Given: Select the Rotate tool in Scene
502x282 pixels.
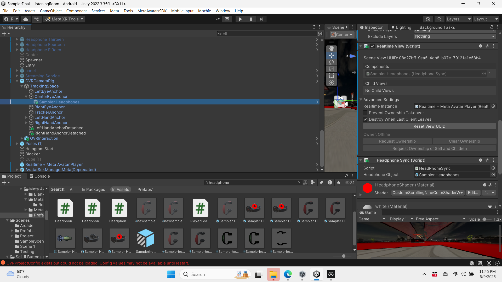Looking at the screenshot, I should [x=332, y=62].
